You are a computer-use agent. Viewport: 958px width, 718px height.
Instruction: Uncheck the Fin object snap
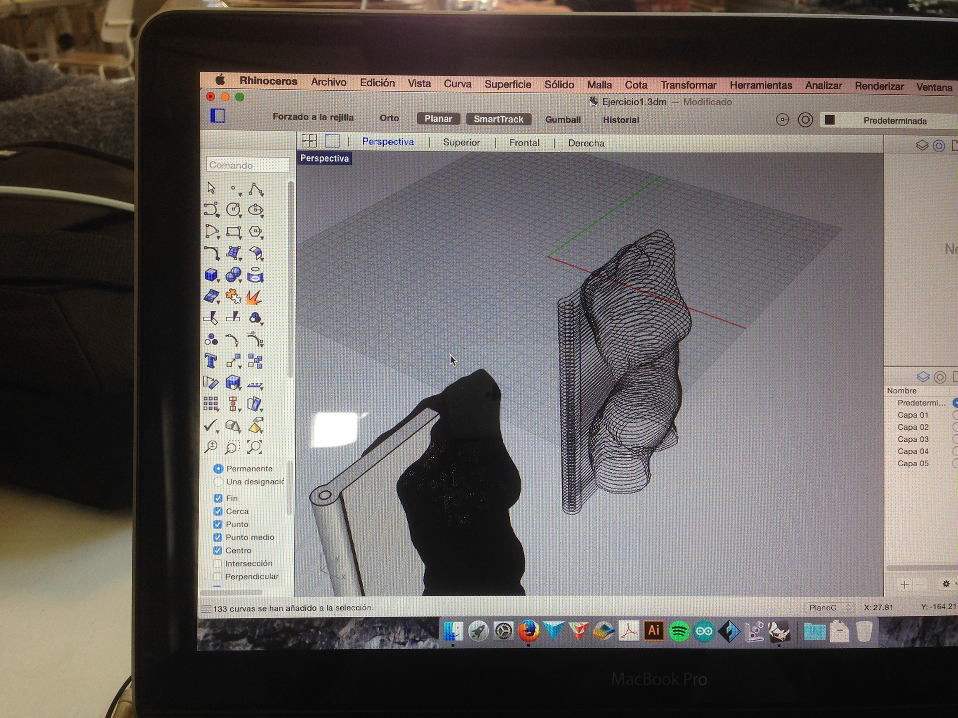218,498
